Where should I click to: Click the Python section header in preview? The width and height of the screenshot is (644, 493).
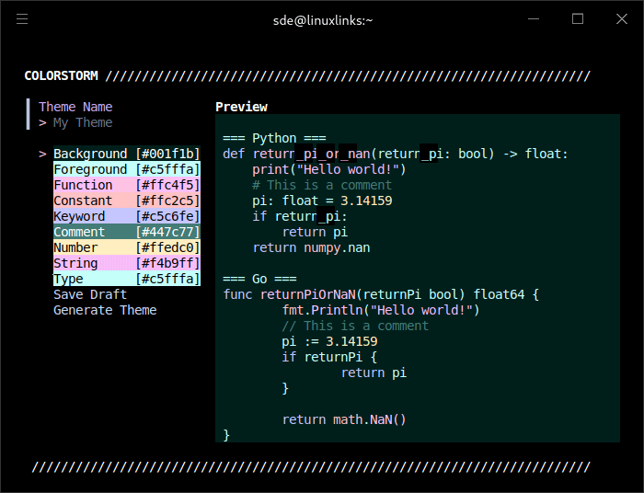pos(274,138)
